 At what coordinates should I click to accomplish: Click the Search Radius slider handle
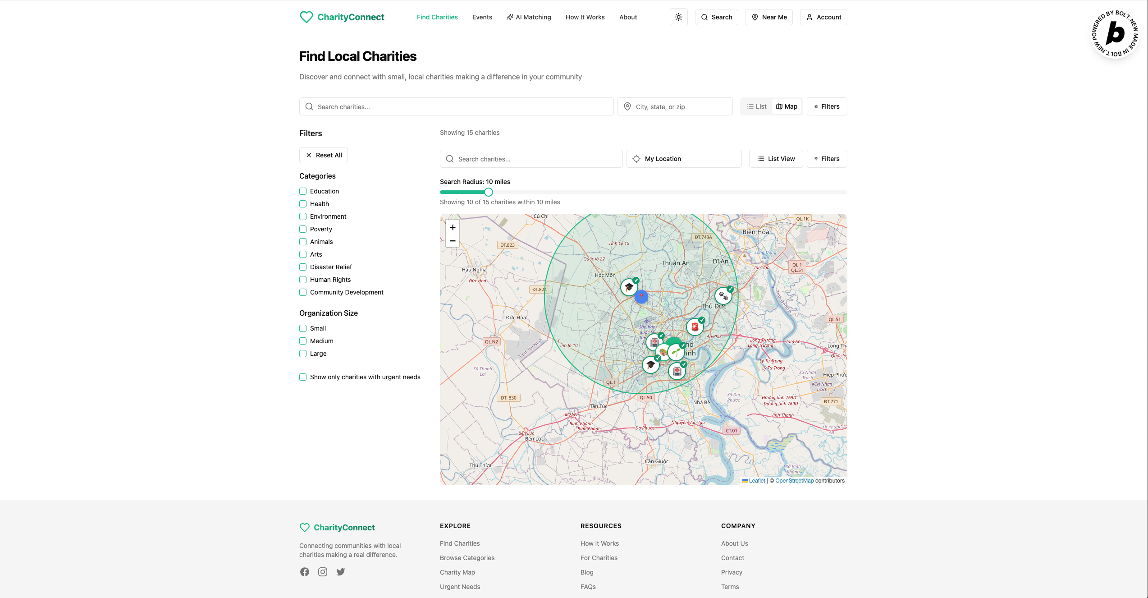click(x=489, y=192)
